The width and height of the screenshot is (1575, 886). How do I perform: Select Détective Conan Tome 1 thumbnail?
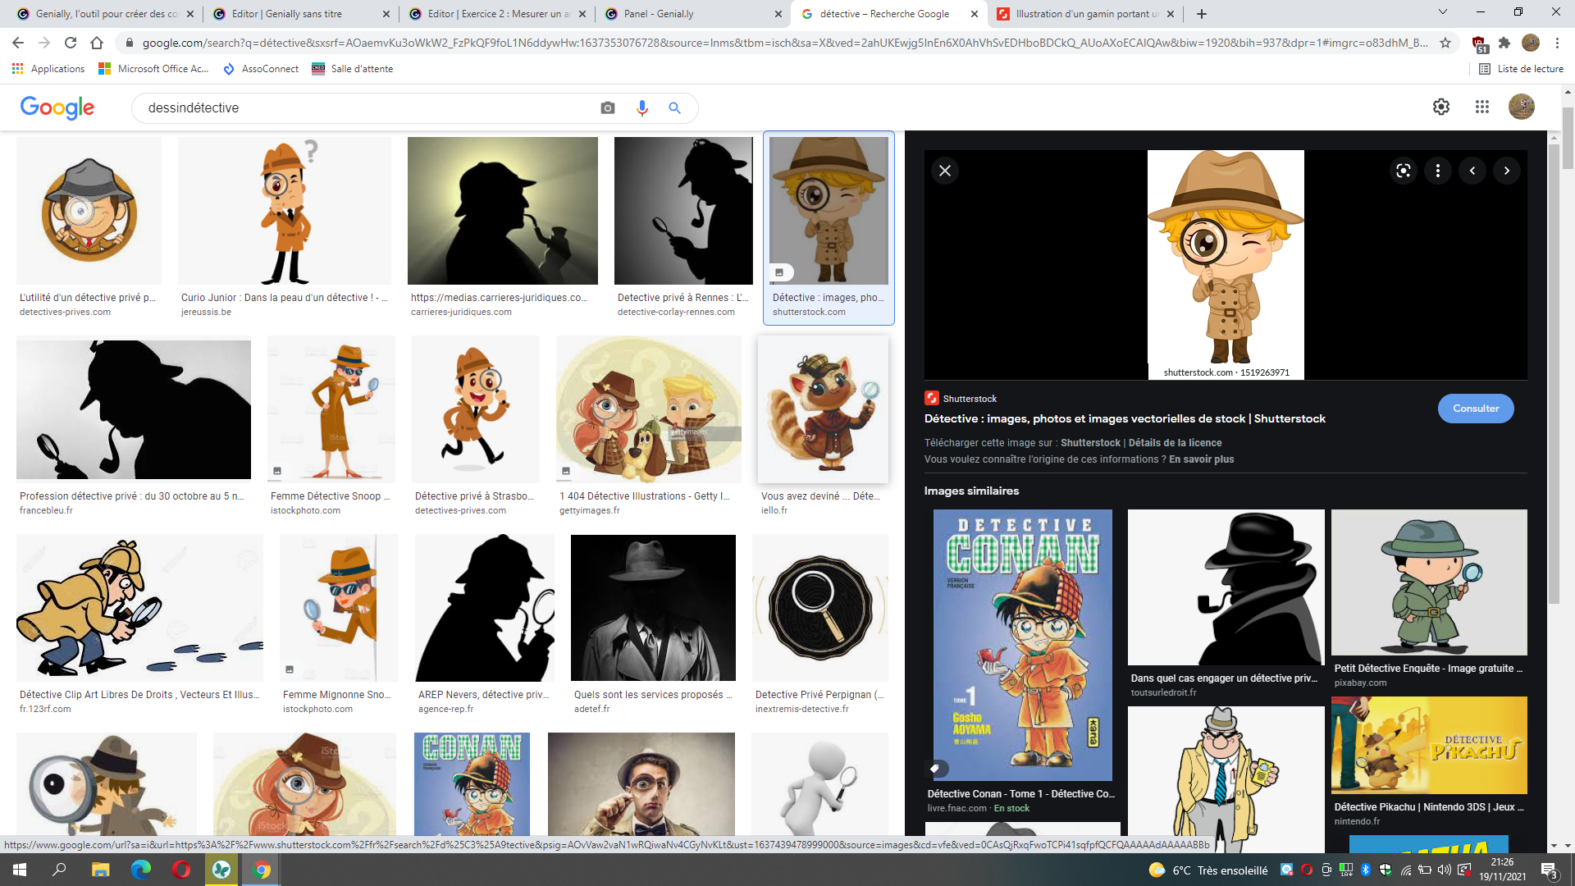pyautogui.click(x=1022, y=645)
